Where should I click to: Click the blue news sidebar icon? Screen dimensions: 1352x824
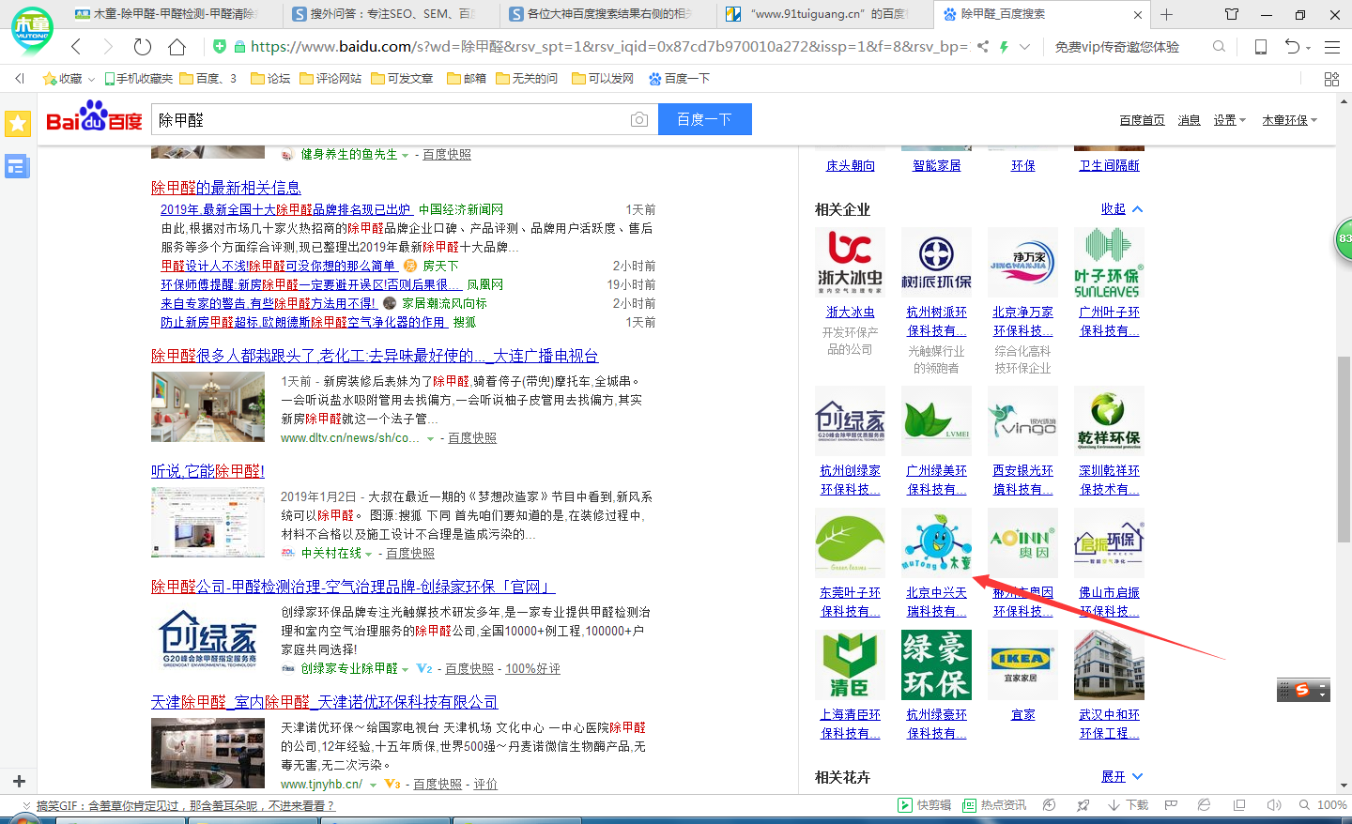[17, 167]
